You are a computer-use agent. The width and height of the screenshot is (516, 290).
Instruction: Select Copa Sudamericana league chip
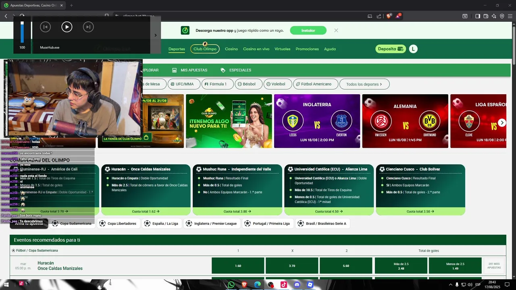73,224
